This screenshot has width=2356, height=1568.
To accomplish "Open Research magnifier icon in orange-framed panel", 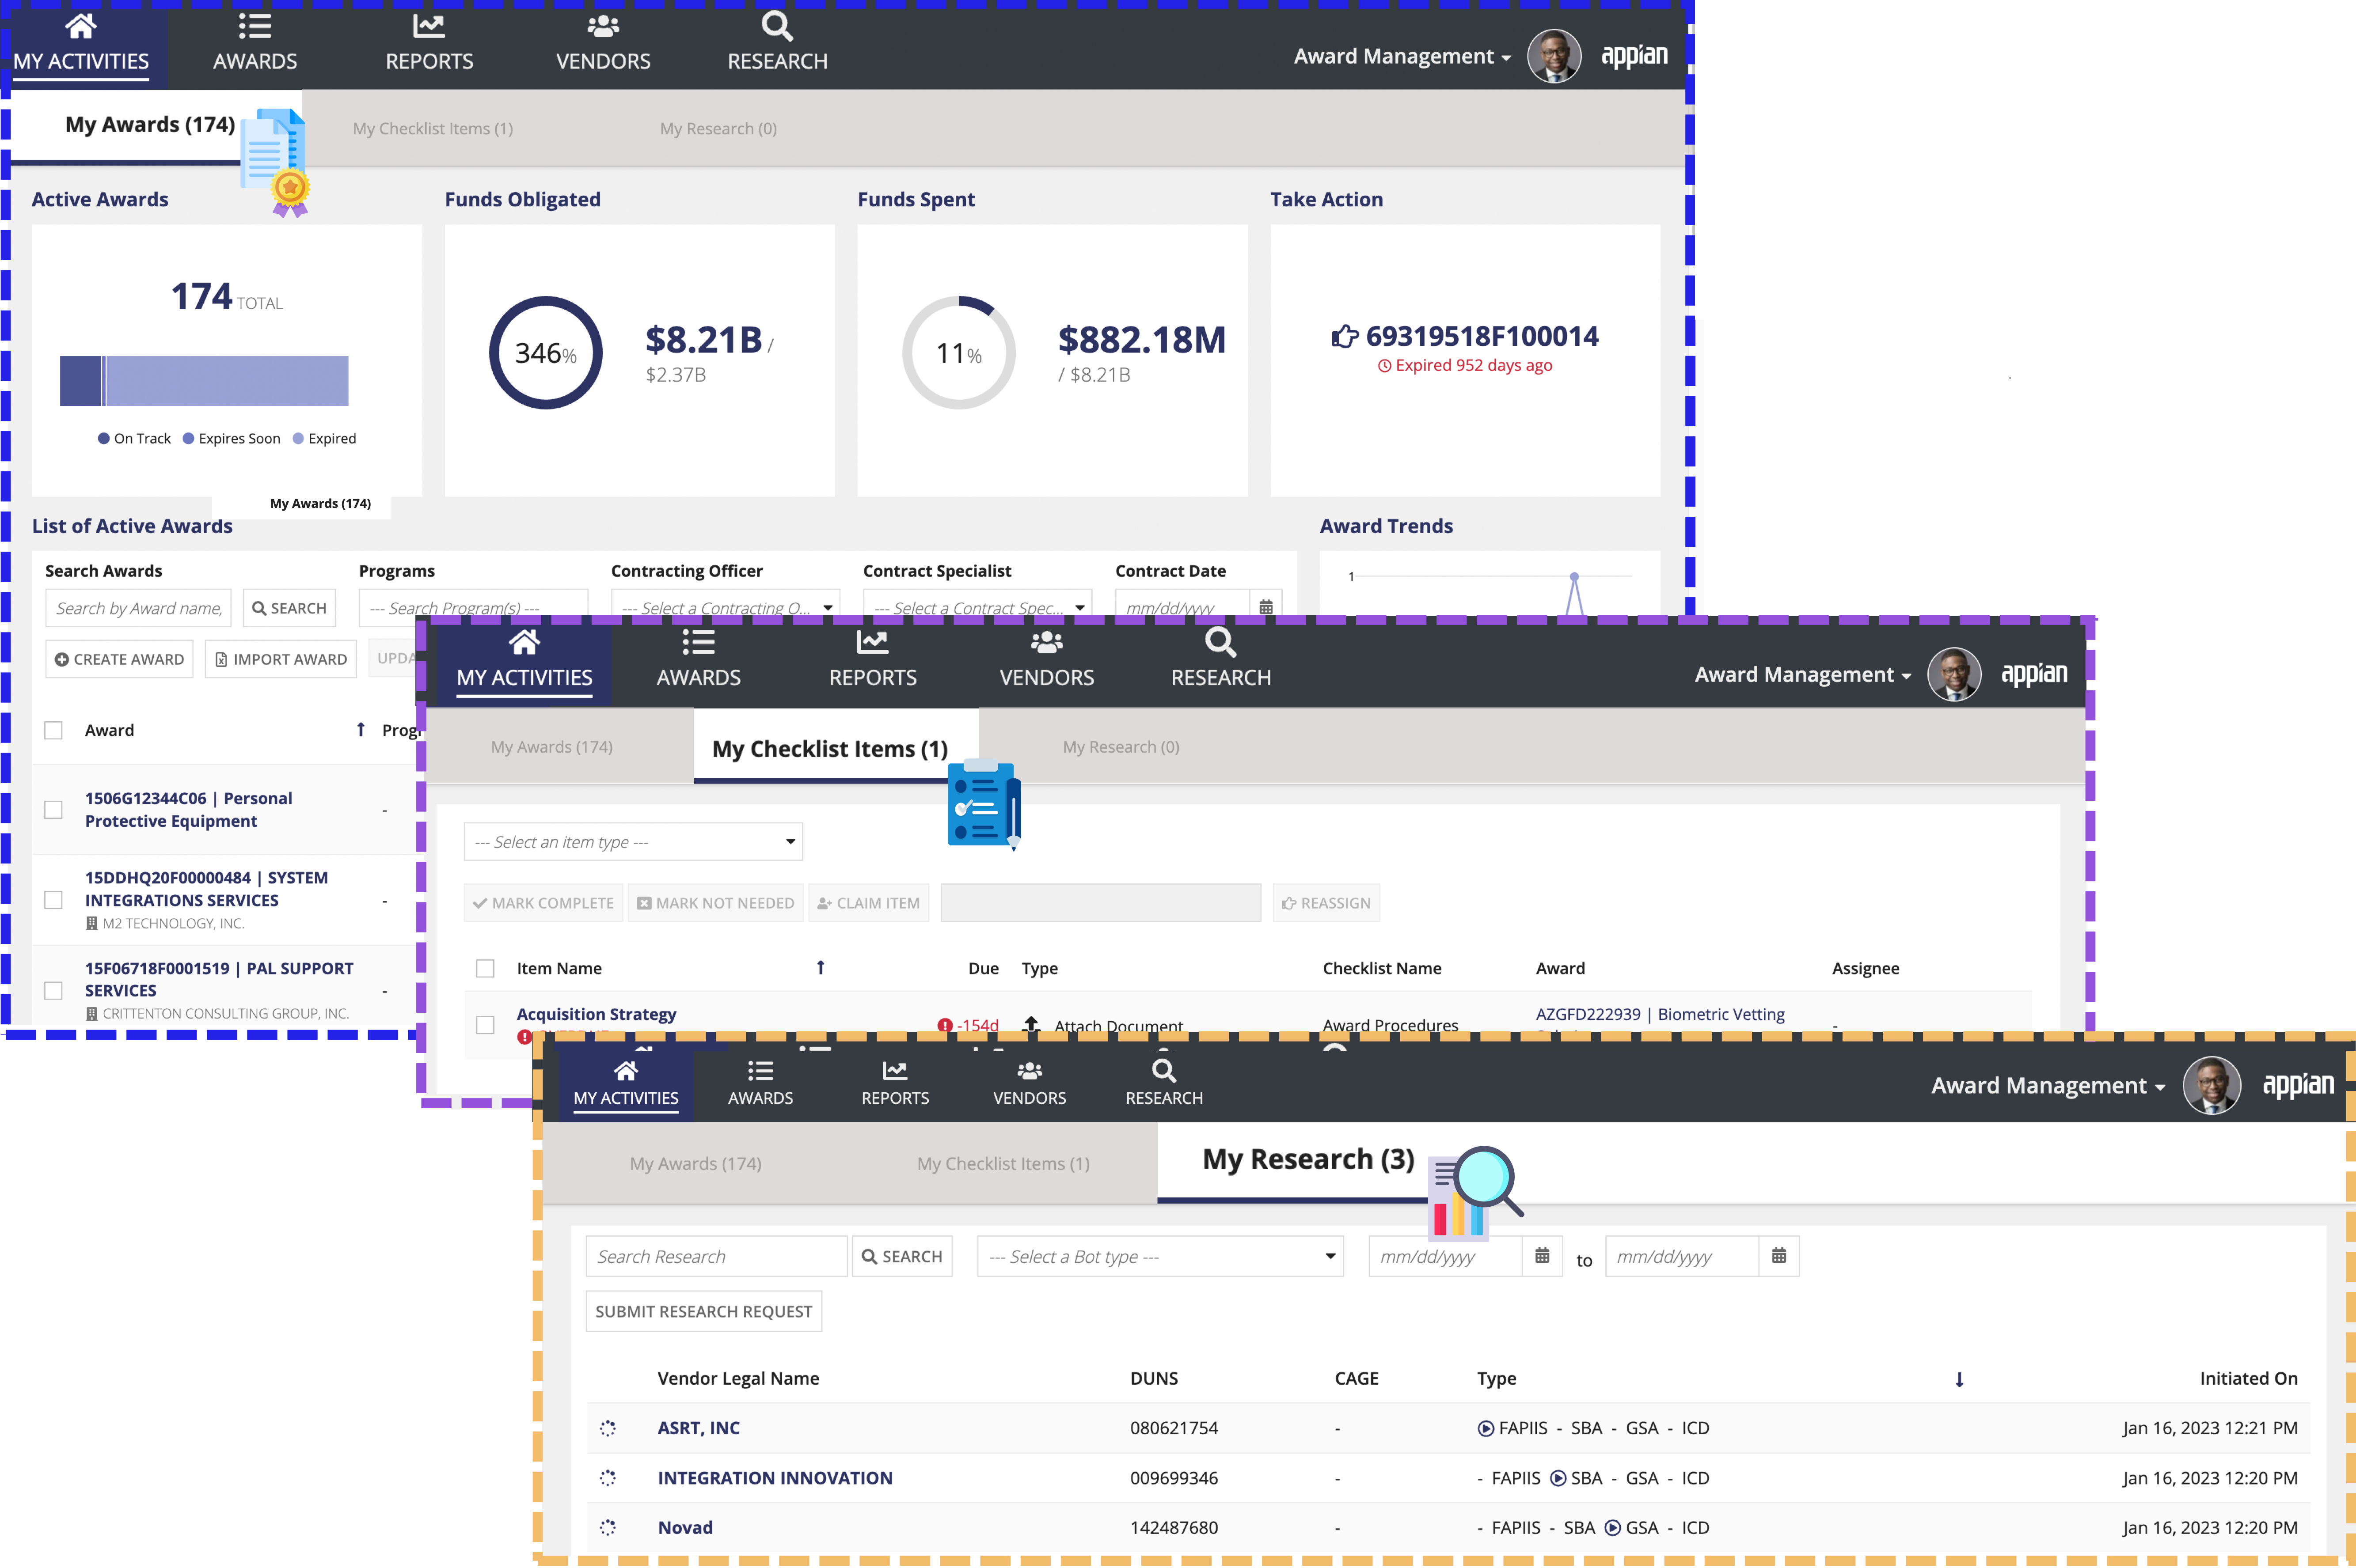I will coord(1163,1071).
